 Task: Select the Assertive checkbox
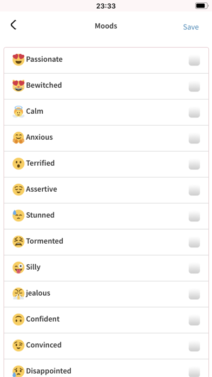tap(194, 190)
